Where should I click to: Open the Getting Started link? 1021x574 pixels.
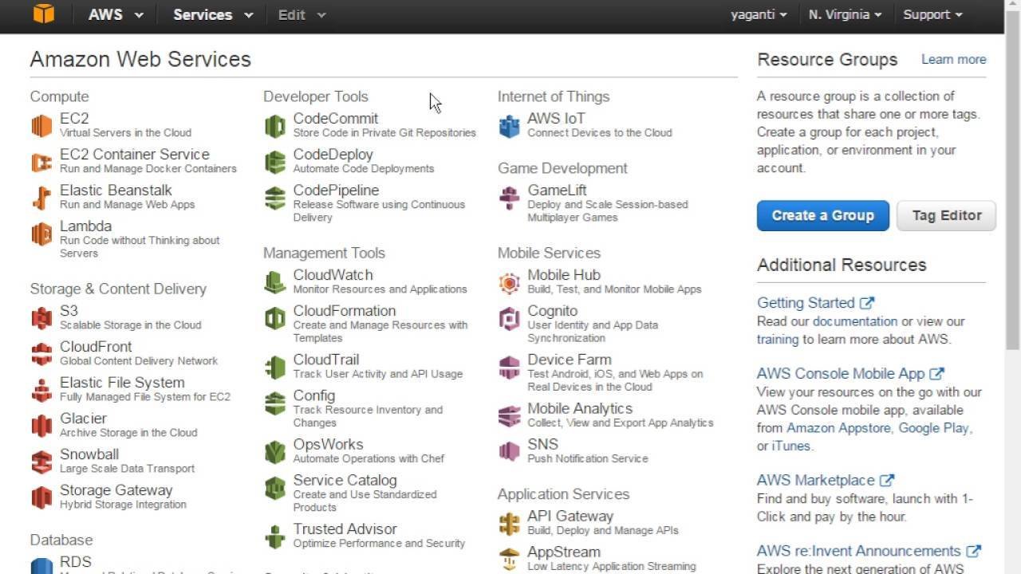[815, 303]
